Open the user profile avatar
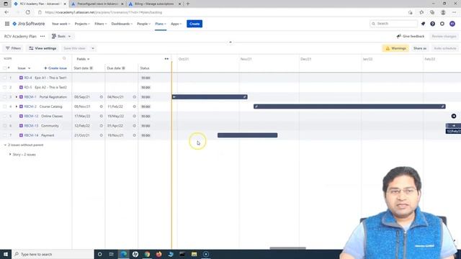This screenshot has height=259, width=461. tap(452, 24)
